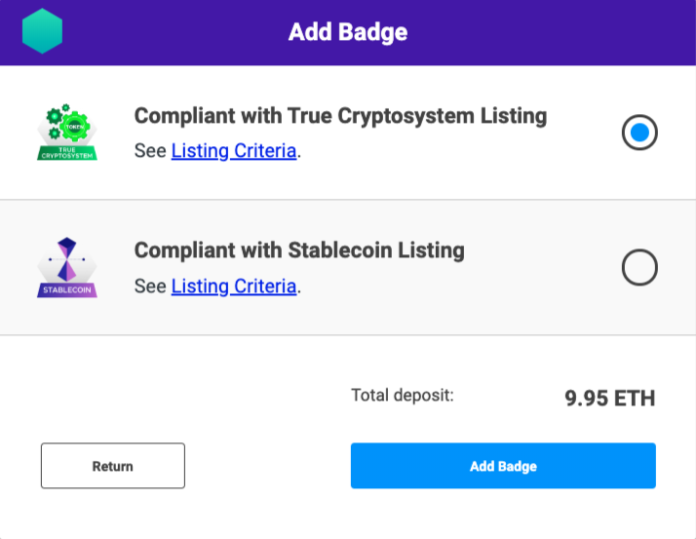Click the Stablecoin badge icon

click(68, 267)
